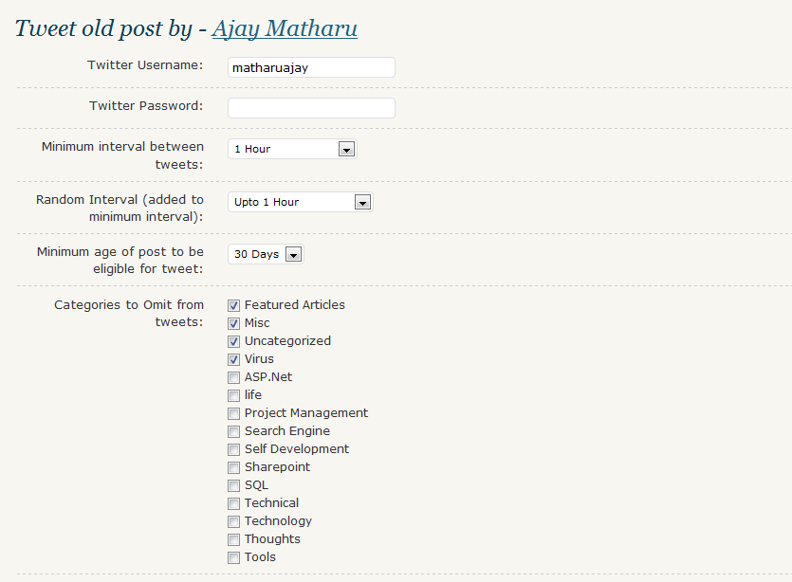Disable the Uncategorized category checkbox

233,342
